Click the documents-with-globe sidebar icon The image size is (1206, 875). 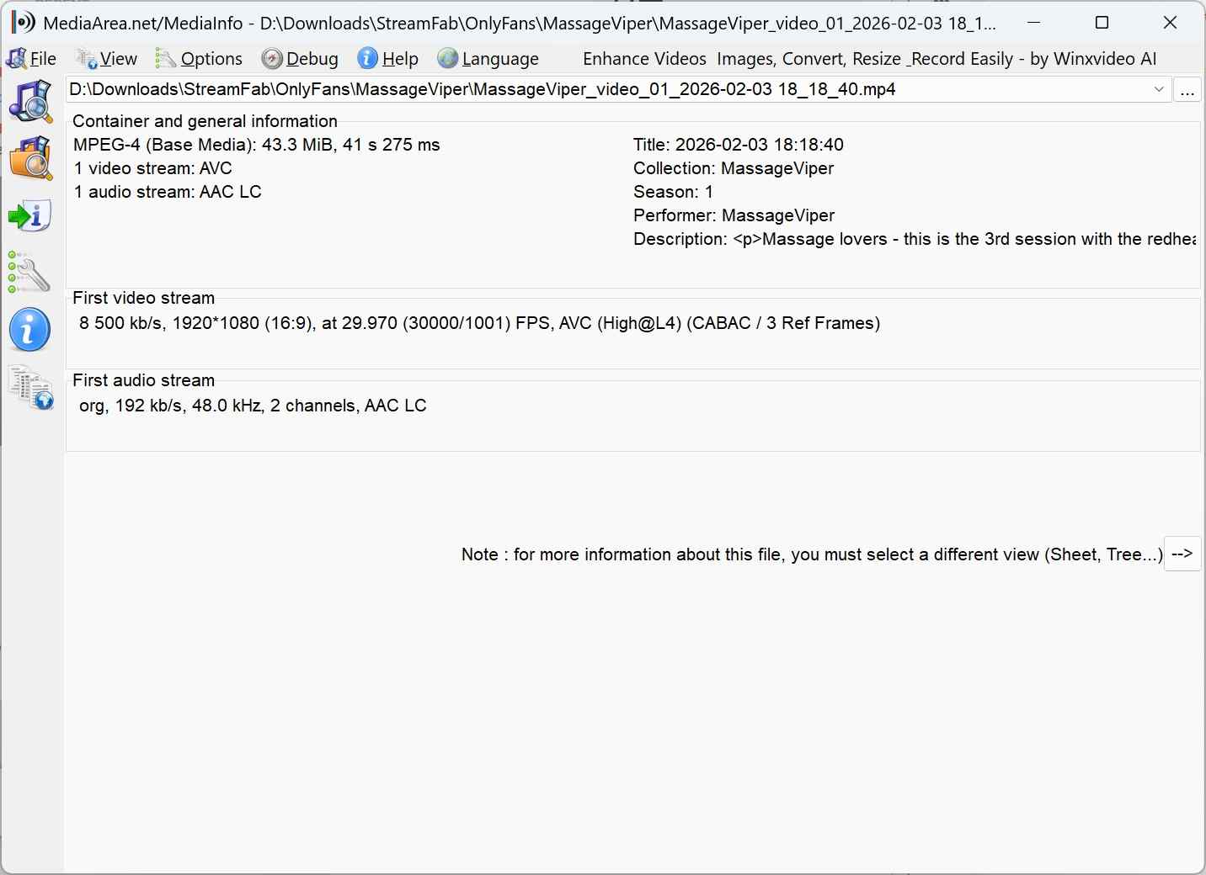[x=30, y=387]
